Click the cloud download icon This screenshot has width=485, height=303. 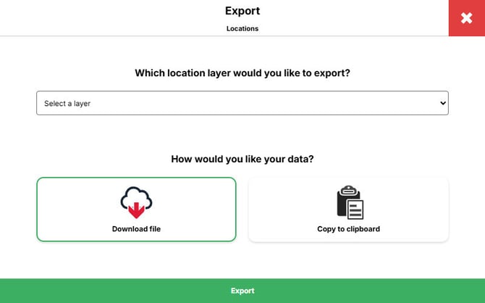136,202
